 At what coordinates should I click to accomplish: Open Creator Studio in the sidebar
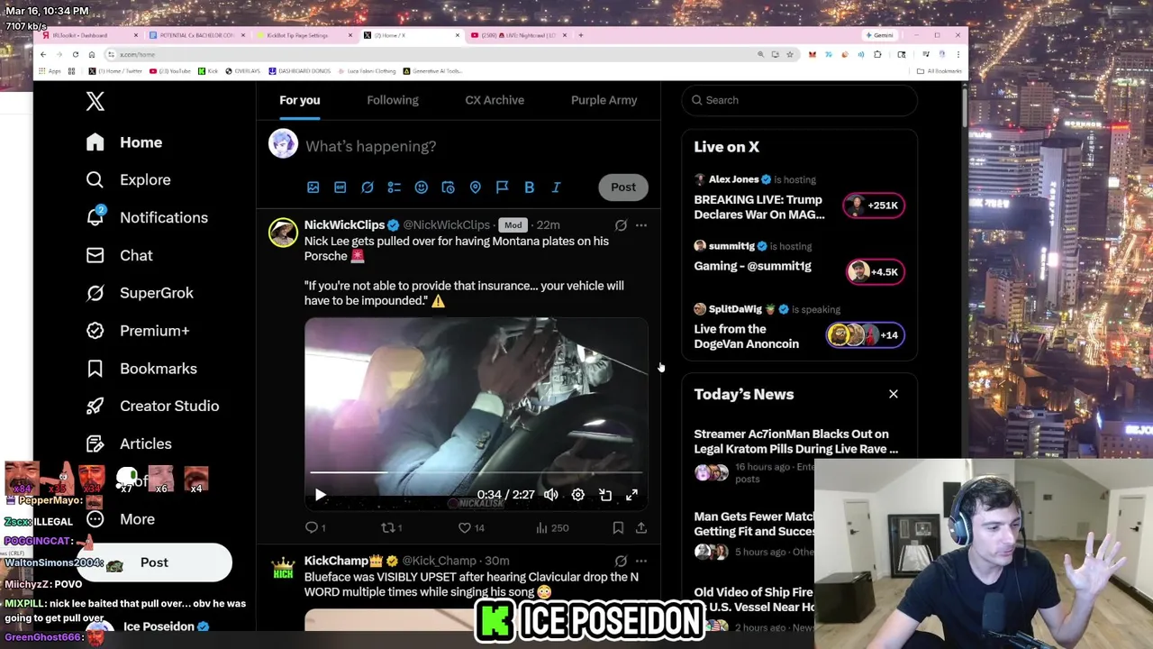click(152, 406)
